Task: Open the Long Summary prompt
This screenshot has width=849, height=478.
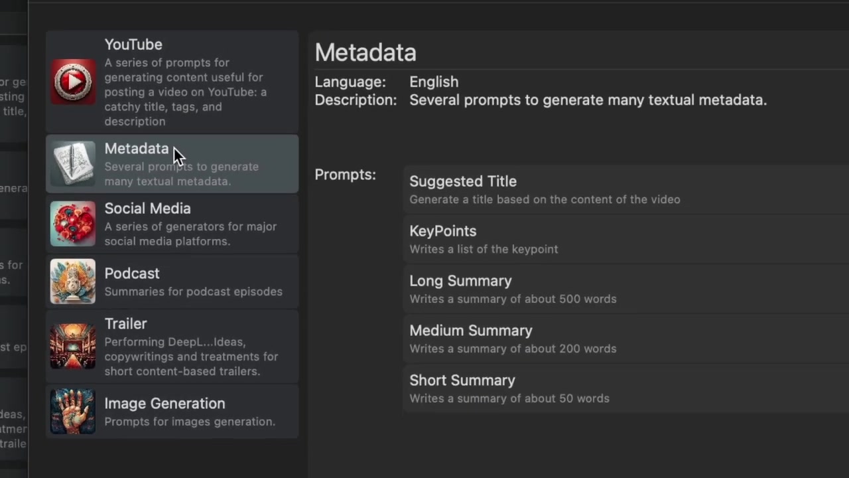Action: (625, 289)
